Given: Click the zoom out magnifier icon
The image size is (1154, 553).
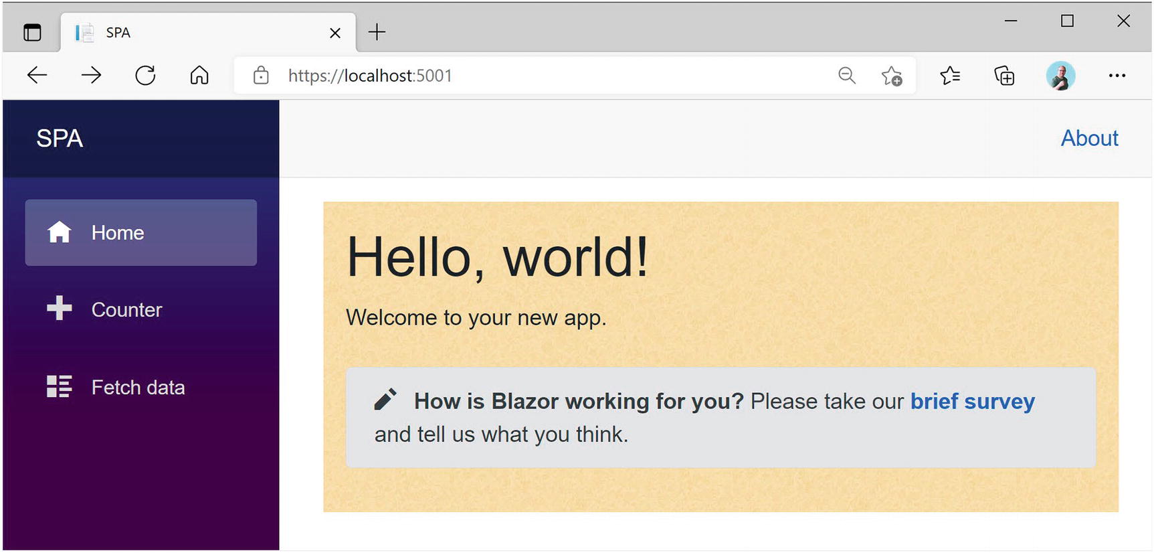Looking at the screenshot, I should click(x=847, y=76).
